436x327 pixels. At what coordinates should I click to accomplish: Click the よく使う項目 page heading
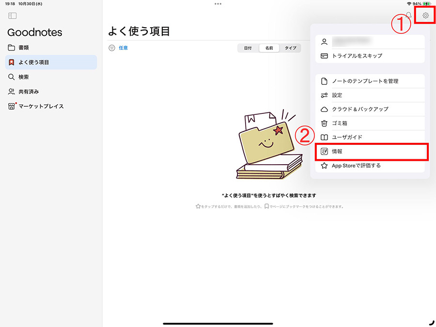click(x=139, y=31)
